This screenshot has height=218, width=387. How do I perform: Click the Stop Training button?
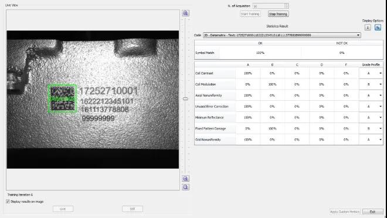(x=278, y=14)
